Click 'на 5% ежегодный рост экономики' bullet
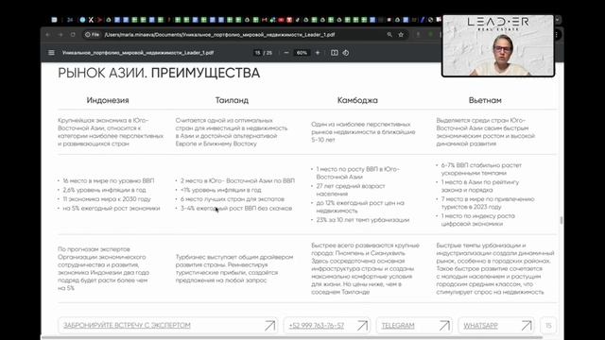605x340 pixels. (112, 209)
